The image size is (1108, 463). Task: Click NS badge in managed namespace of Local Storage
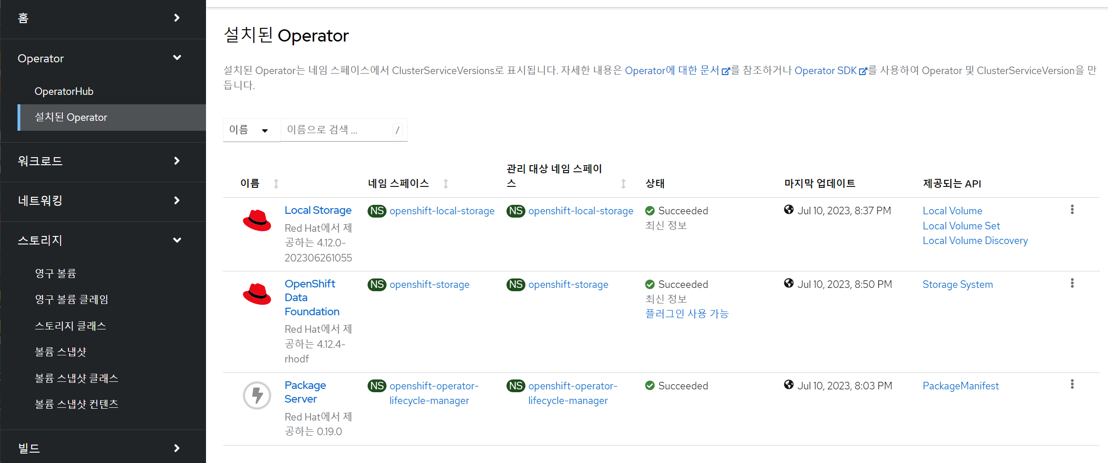click(516, 211)
